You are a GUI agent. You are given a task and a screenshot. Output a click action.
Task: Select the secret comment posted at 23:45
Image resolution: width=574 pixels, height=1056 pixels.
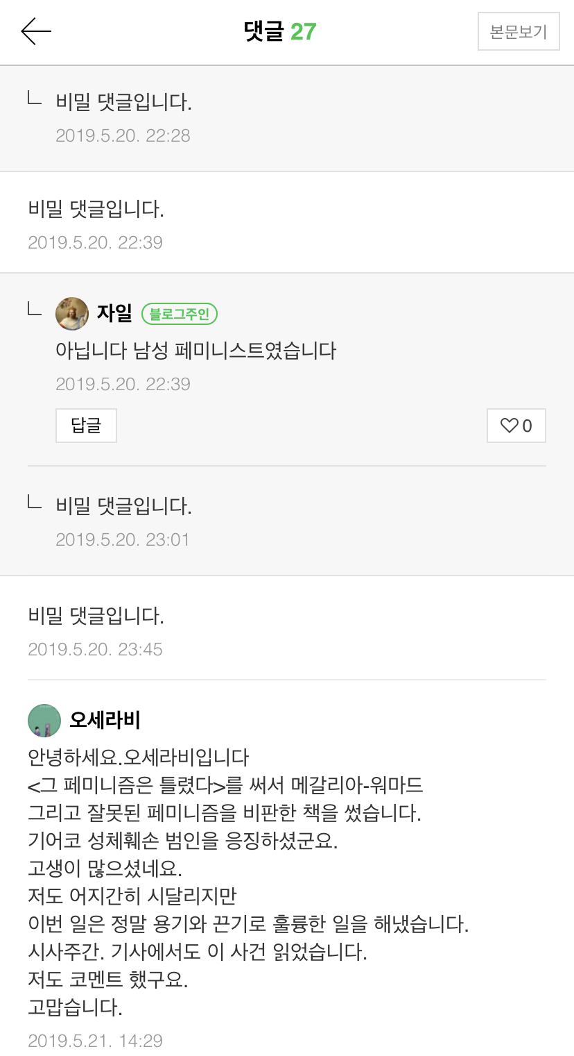coord(96,616)
